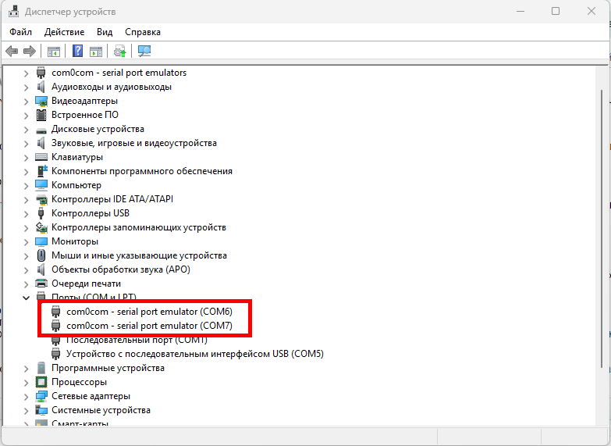Click the Мыши и иные указывающие устройства icon
This screenshot has width=611, height=446.
pyautogui.click(x=41, y=255)
